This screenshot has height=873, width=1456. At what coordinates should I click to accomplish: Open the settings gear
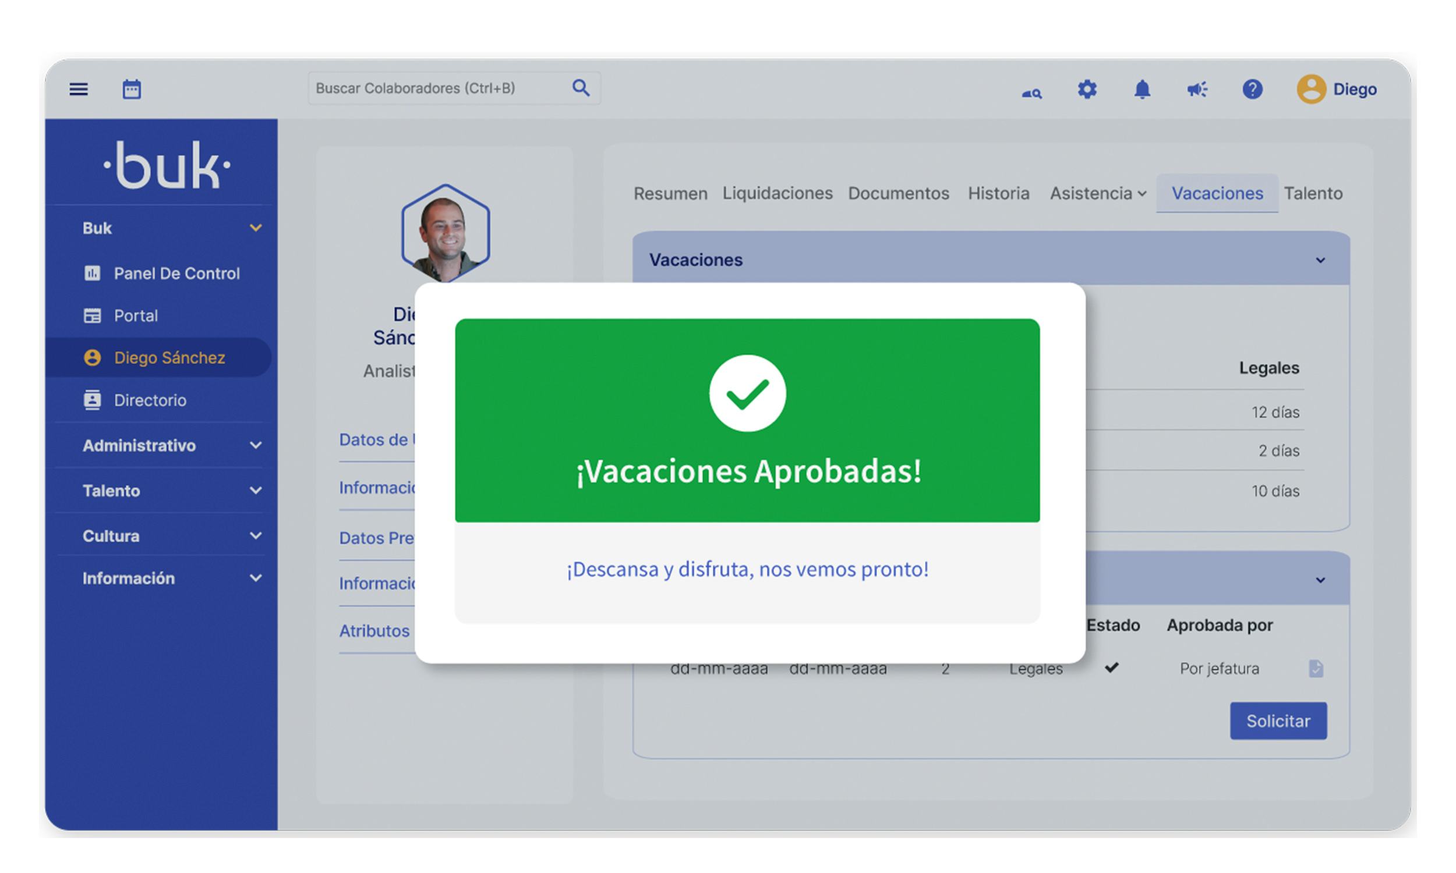click(x=1087, y=90)
